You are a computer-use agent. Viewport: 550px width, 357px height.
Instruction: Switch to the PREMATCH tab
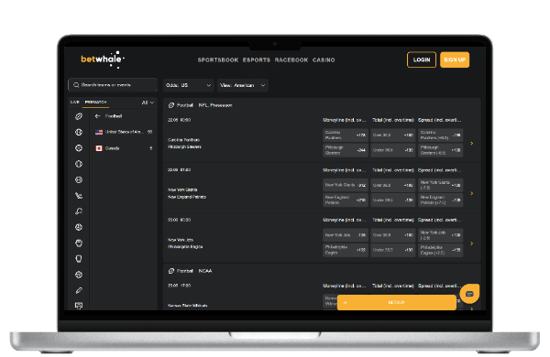(95, 102)
